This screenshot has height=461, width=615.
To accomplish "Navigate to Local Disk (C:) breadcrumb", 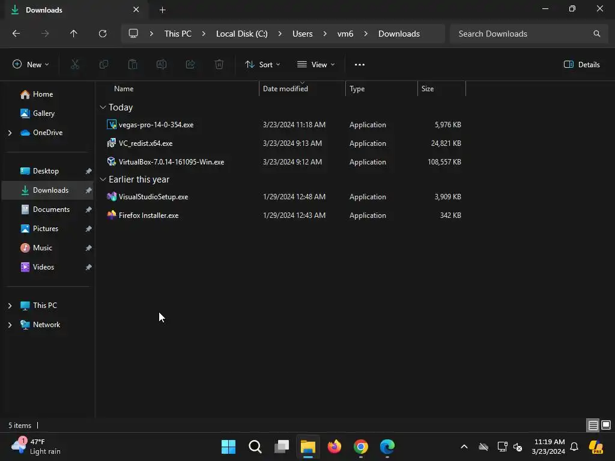I will 241,34.
